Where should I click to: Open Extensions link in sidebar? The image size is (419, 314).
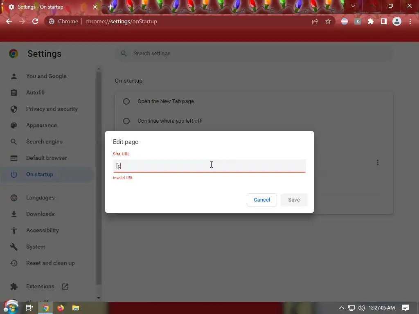pos(40,286)
